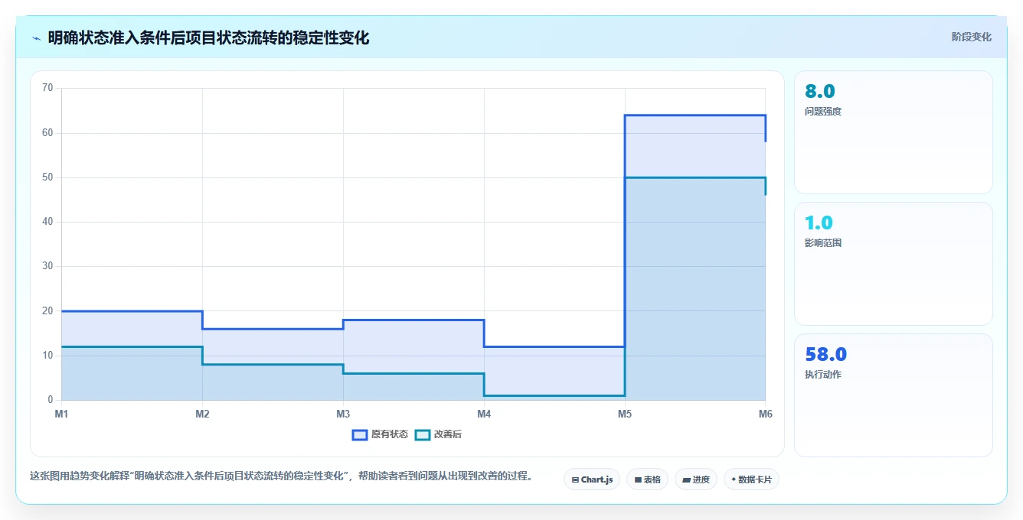The image size is (1023, 520).
Task: Click the 1.0 metric value
Action: point(819,223)
